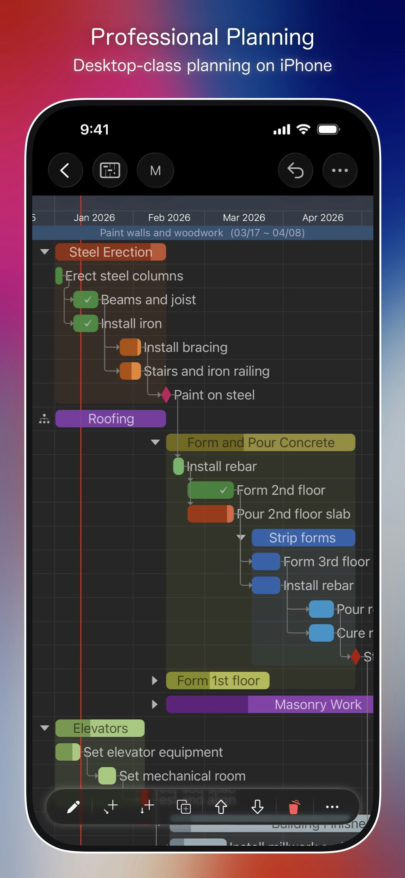Screen dimensions: 405x878
Task: Select blue Install rebar task bar
Action: tap(266, 585)
